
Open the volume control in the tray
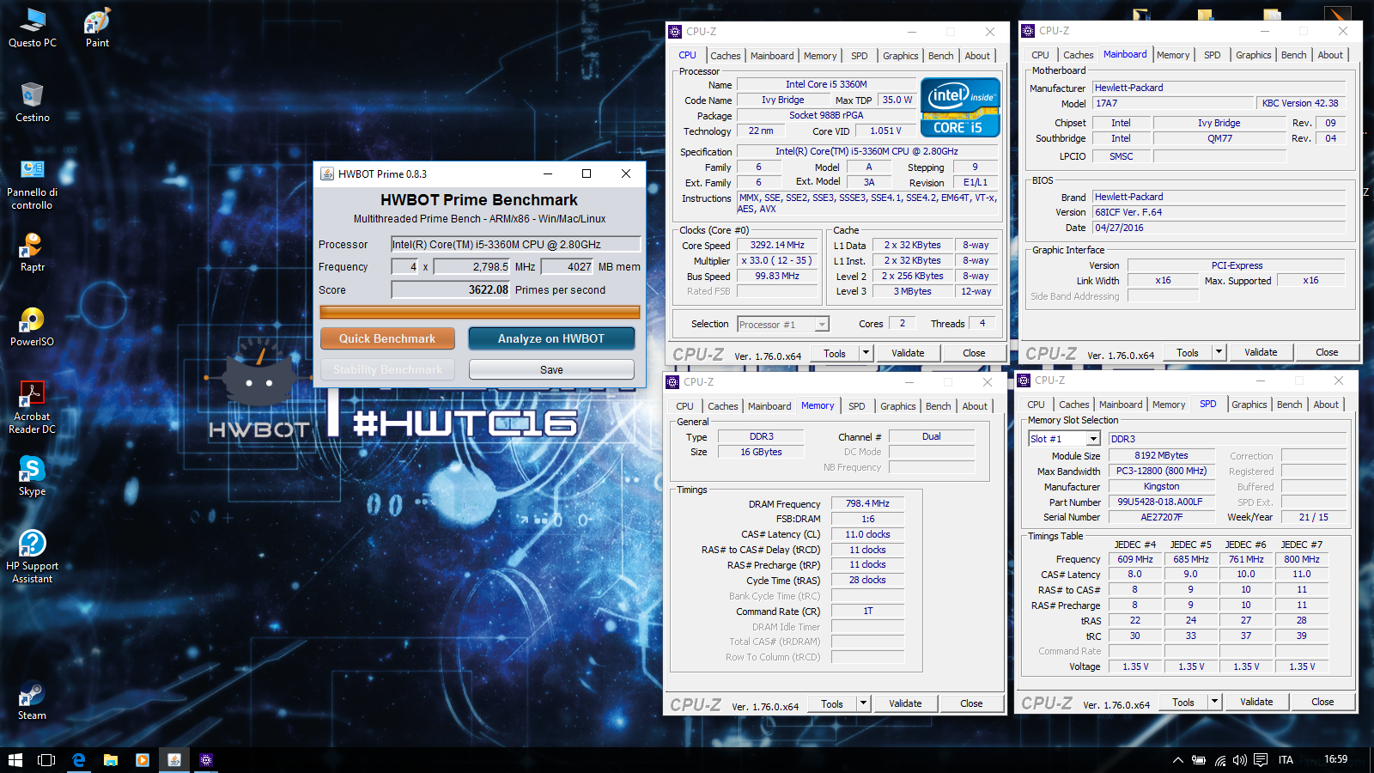(x=1239, y=760)
